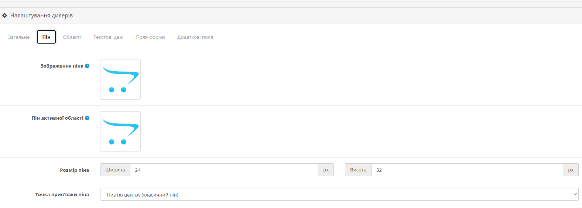Click help icon next to Пін активної області
The image size is (582, 208).
point(87,118)
